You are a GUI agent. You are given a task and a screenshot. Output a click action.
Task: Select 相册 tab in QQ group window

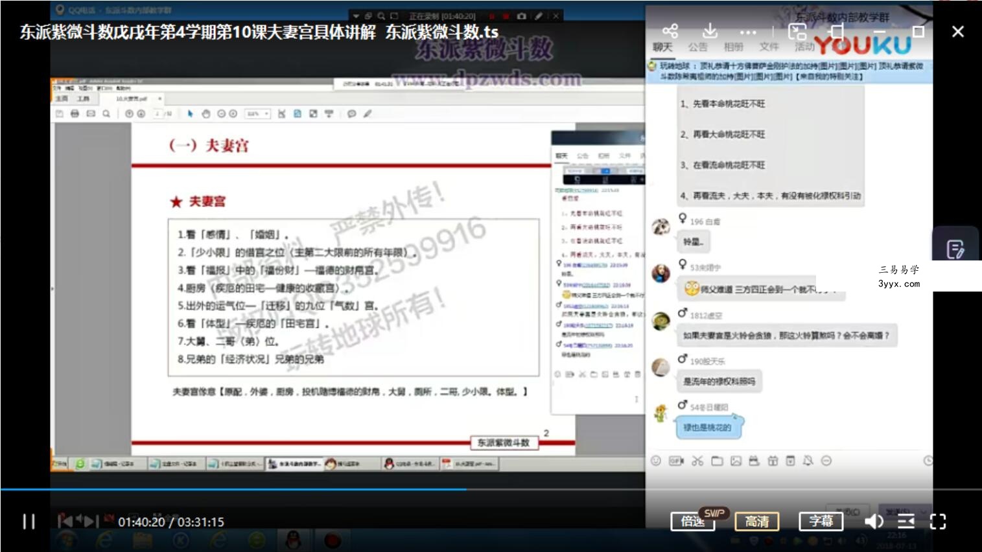[733, 47]
